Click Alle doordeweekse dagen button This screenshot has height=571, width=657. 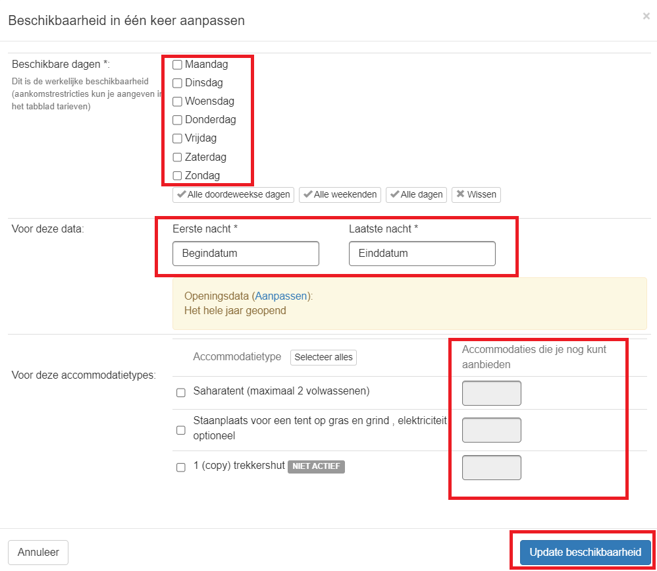tap(234, 194)
